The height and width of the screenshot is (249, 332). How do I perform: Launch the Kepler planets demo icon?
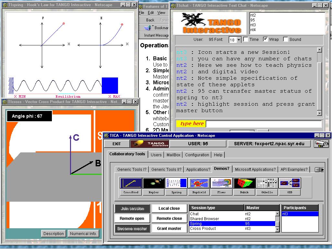154,183
